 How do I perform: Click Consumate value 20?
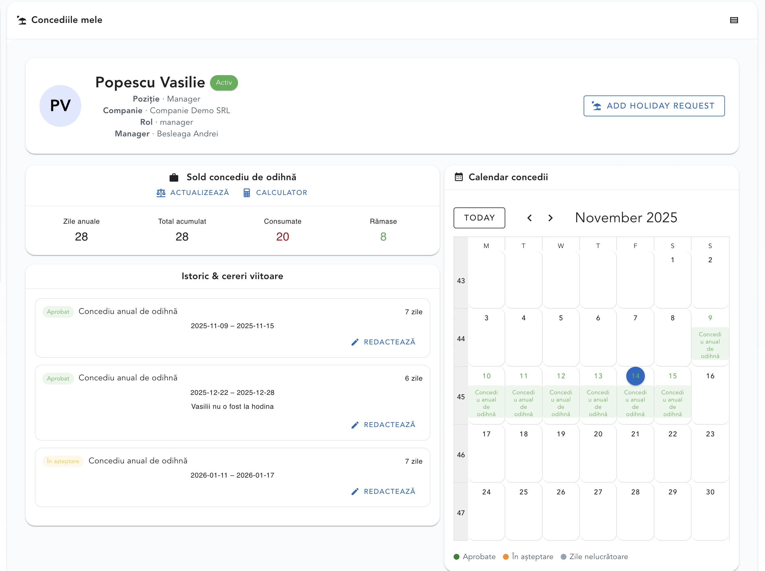coord(282,237)
